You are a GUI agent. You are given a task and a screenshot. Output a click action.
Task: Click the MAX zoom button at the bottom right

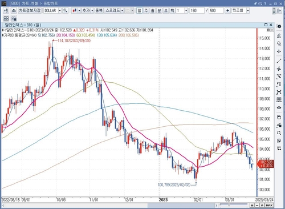[269, 206]
